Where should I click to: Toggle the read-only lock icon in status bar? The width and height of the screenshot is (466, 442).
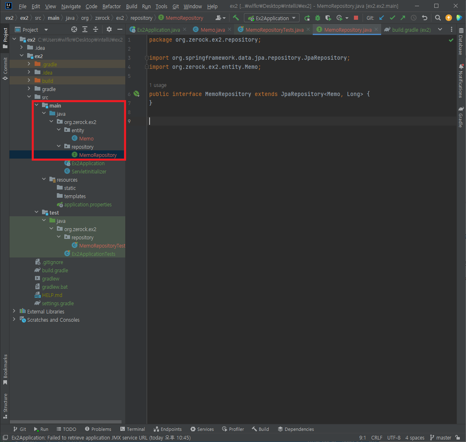click(458, 437)
